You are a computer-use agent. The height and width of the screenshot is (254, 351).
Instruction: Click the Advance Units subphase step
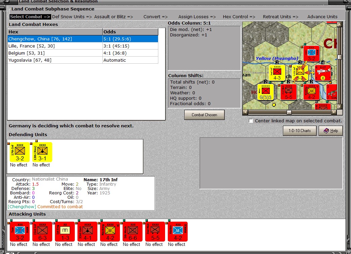(322, 17)
